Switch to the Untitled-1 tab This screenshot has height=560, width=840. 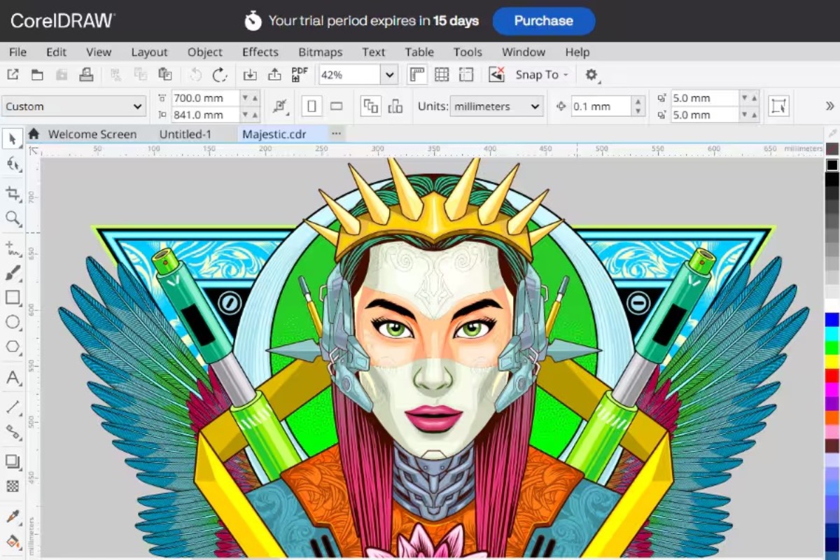[x=184, y=134]
